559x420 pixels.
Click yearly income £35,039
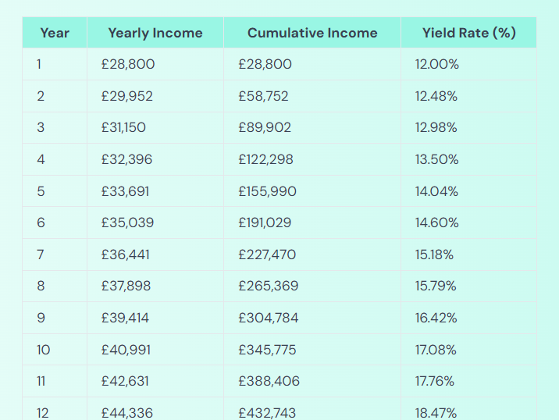[x=127, y=222]
